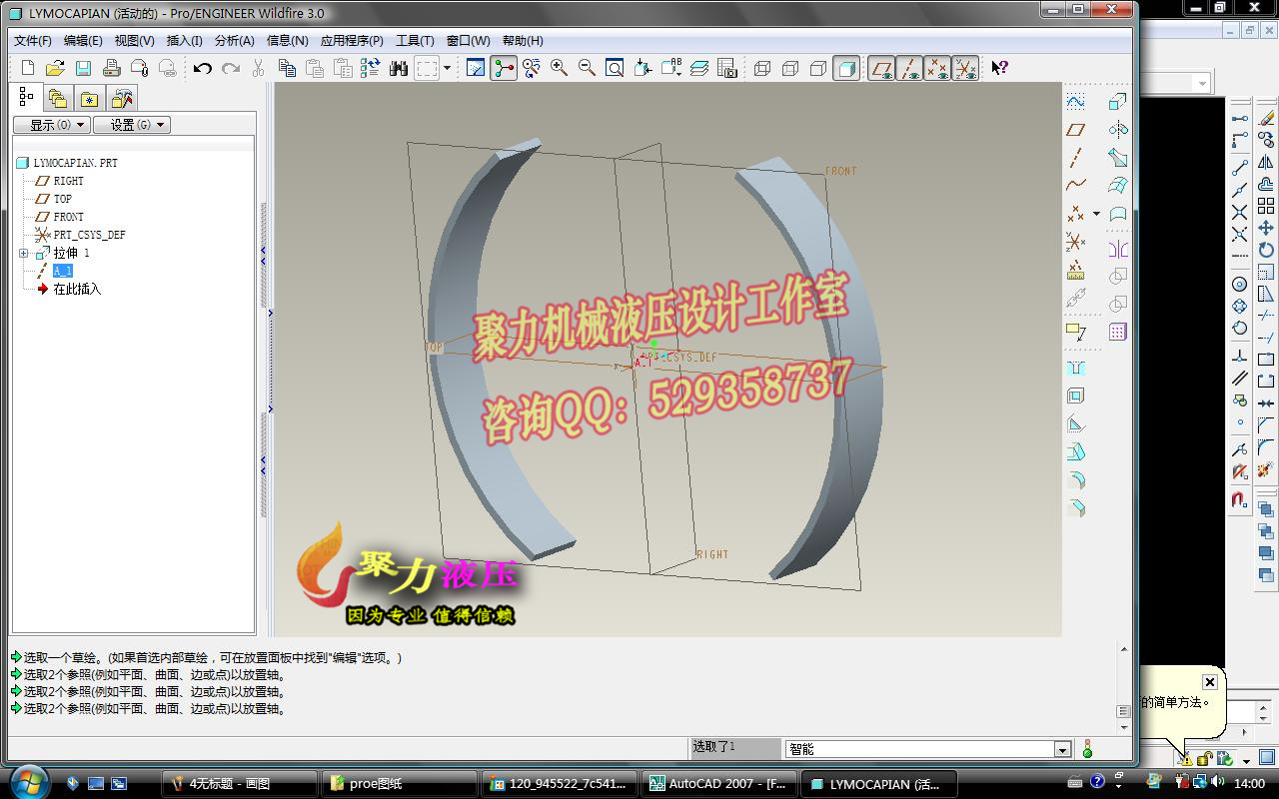Activate the Zoom In tool
The width and height of the screenshot is (1279, 799).
click(559, 67)
